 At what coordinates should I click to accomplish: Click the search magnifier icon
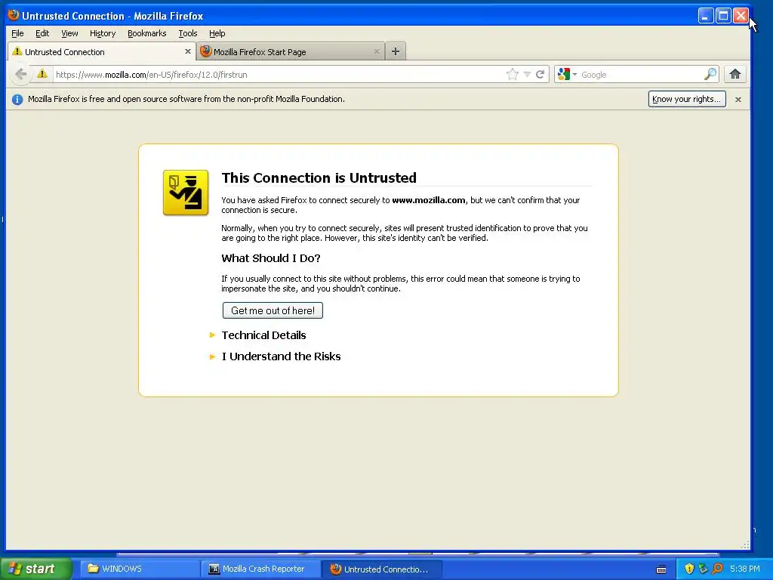(710, 75)
